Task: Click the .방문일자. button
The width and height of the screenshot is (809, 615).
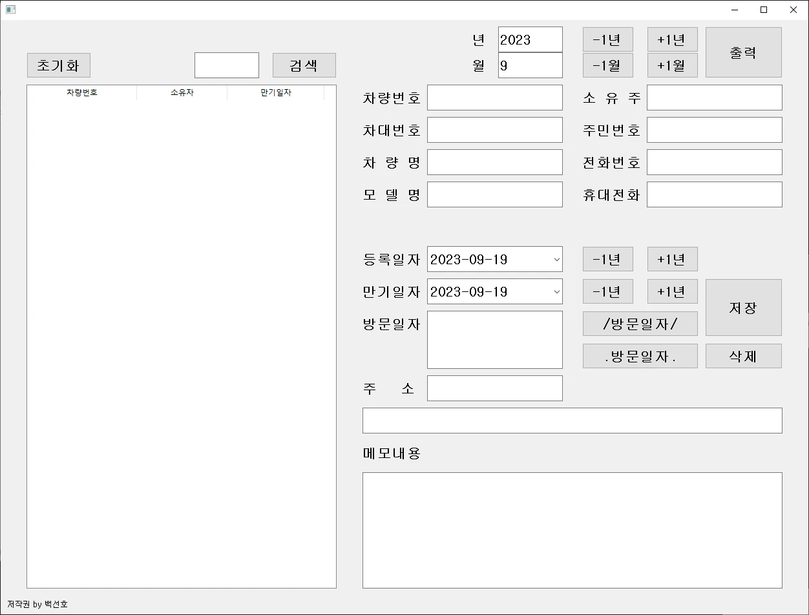Action: 640,355
